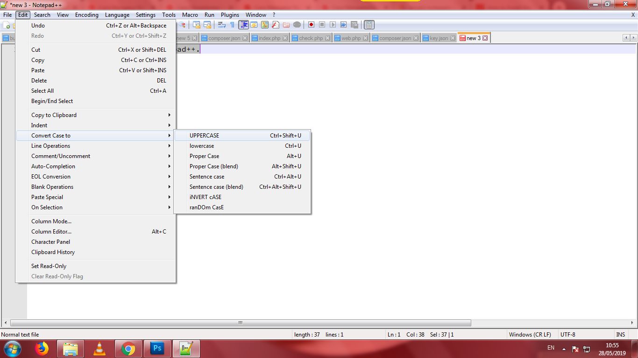Stop macro recording via the stop icon
638x358 pixels.
(x=321, y=24)
